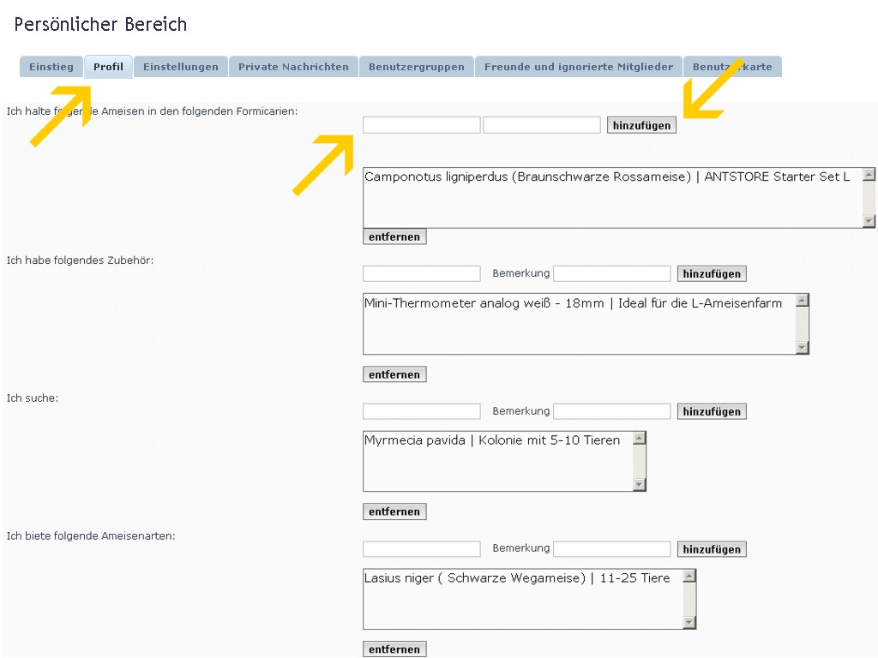Click the scroll-up arrow of the Lasius niger list
This screenshot has height=658, width=878.
click(689, 577)
